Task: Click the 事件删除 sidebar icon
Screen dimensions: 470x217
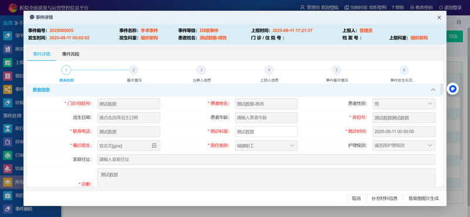Action: 8,209
